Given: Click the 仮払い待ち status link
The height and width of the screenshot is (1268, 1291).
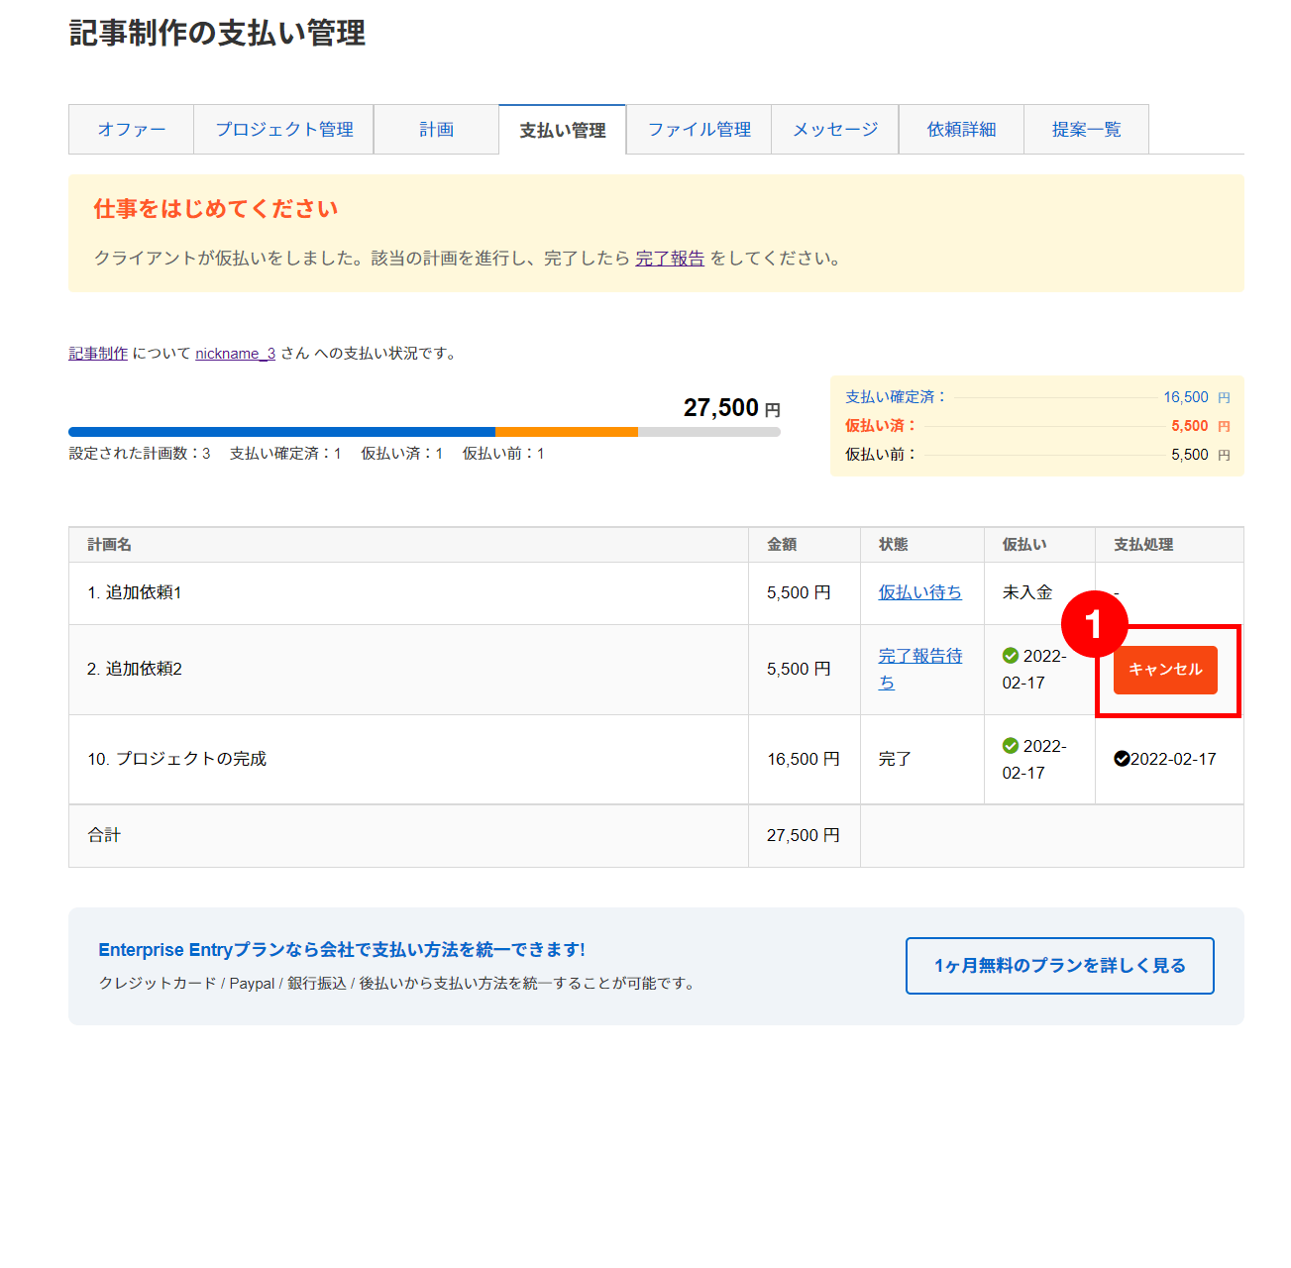Looking at the screenshot, I should (x=919, y=592).
